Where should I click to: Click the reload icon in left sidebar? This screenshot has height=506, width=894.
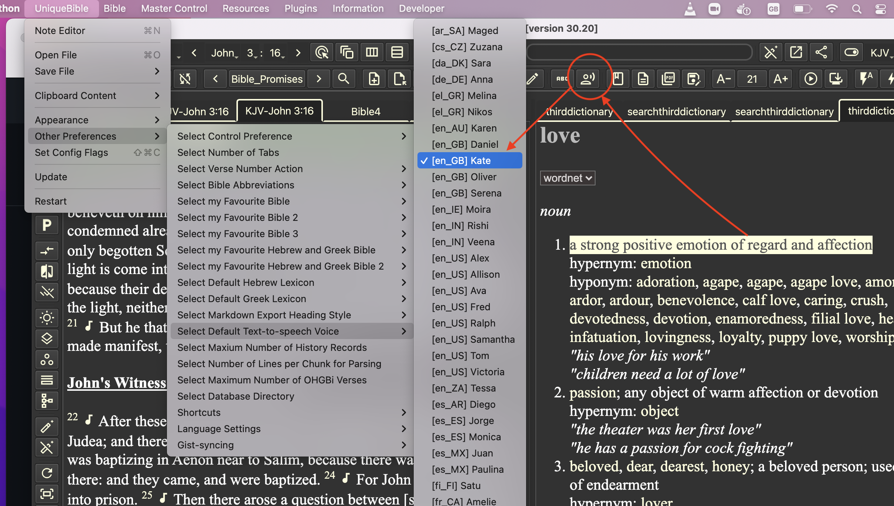pos(47,473)
